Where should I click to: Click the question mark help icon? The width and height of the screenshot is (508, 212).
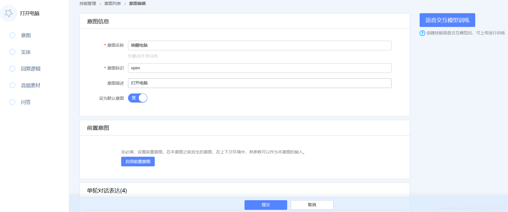pyautogui.click(x=422, y=33)
